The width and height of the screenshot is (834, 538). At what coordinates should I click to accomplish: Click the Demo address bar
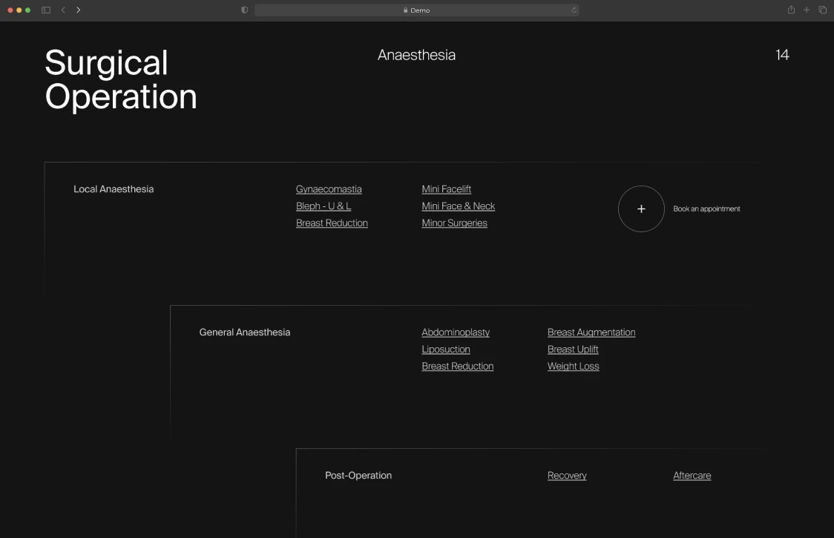coord(417,10)
